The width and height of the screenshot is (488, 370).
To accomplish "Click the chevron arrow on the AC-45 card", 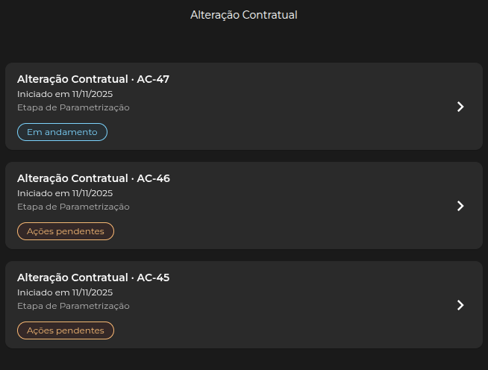I will (460, 305).
